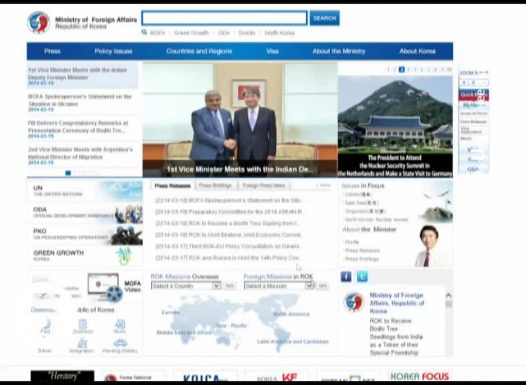Image resolution: width=526 pixels, height=385 pixels.
Task: Open the MOFA Video film reel icon
Action: coord(113,293)
